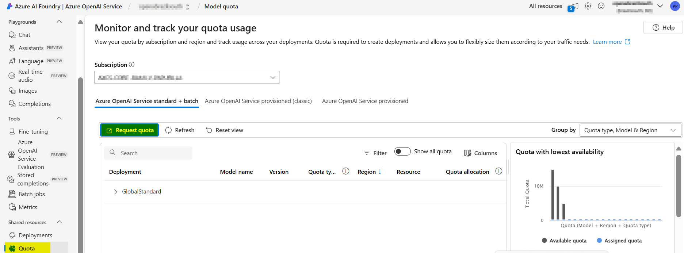Sort by Deployment column header
This screenshot has height=253, width=684.
pyautogui.click(x=125, y=172)
